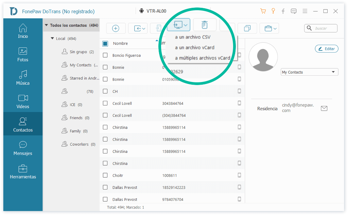348x215 pixels.
Task: Open the shopping cart purchase icon
Action: click(263, 11)
